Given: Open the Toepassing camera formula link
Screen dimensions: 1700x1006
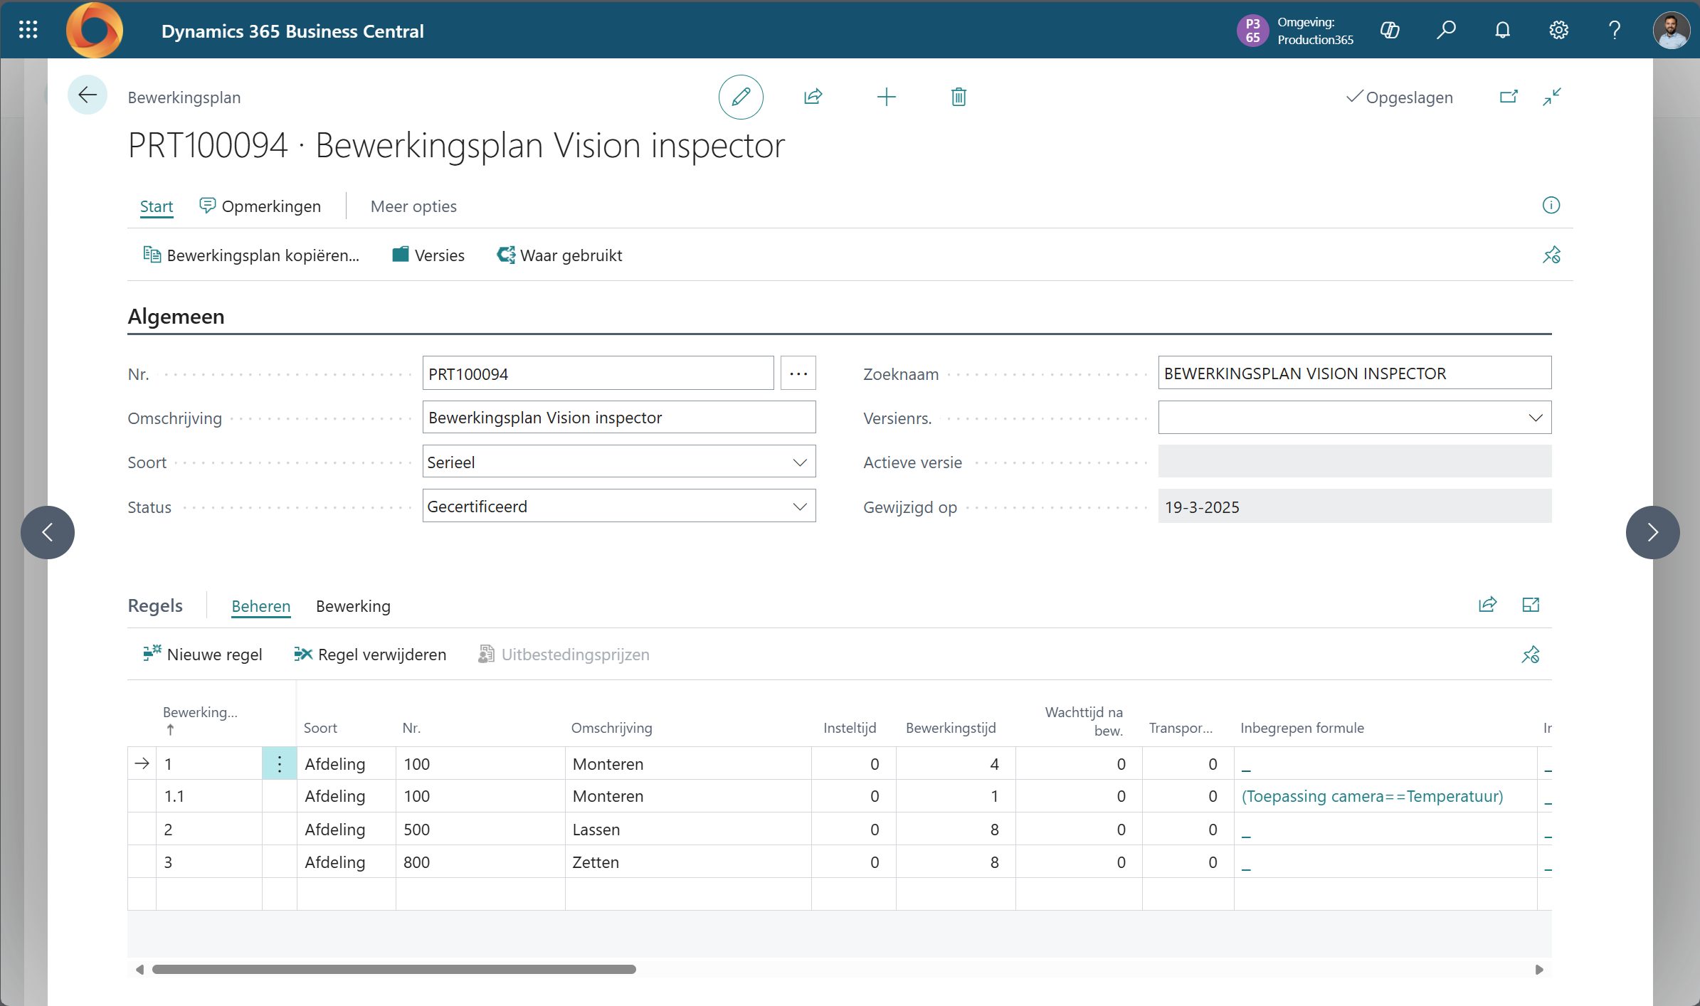Looking at the screenshot, I should click(x=1372, y=796).
